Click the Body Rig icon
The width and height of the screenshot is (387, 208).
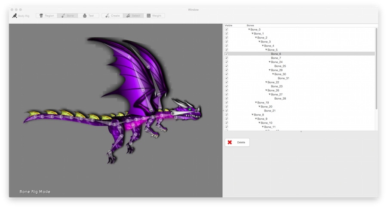pos(15,16)
